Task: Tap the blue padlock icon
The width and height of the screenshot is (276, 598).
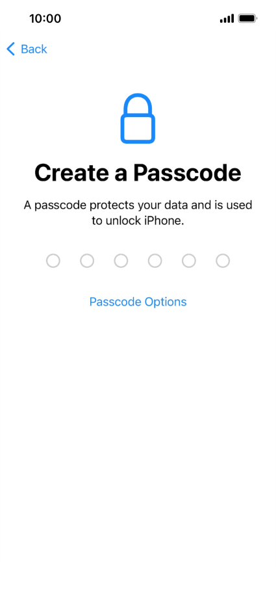Action: click(x=138, y=118)
